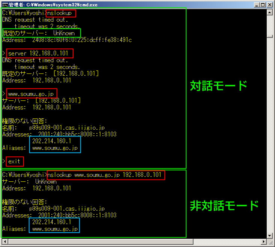Click the second '権限のない回答:' line
The image size is (275, 247).
point(24,202)
